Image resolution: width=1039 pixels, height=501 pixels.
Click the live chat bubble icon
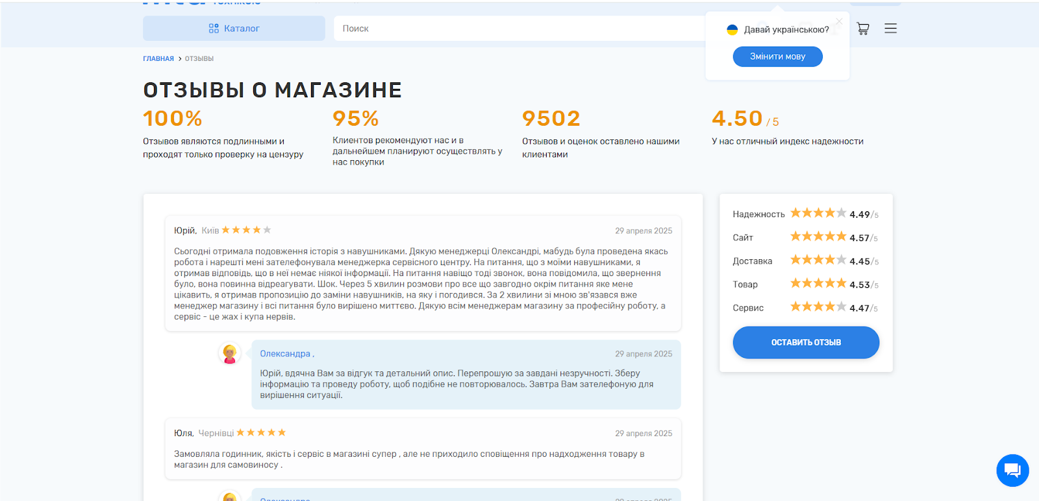tap(1012, 470)
